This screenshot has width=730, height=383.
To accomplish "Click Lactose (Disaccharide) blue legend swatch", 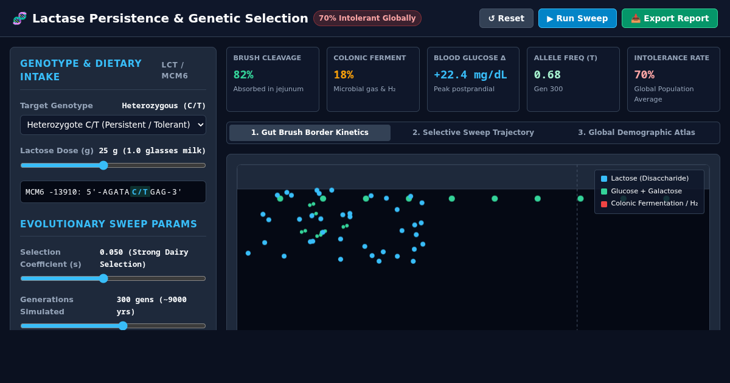I will point(604,179).
